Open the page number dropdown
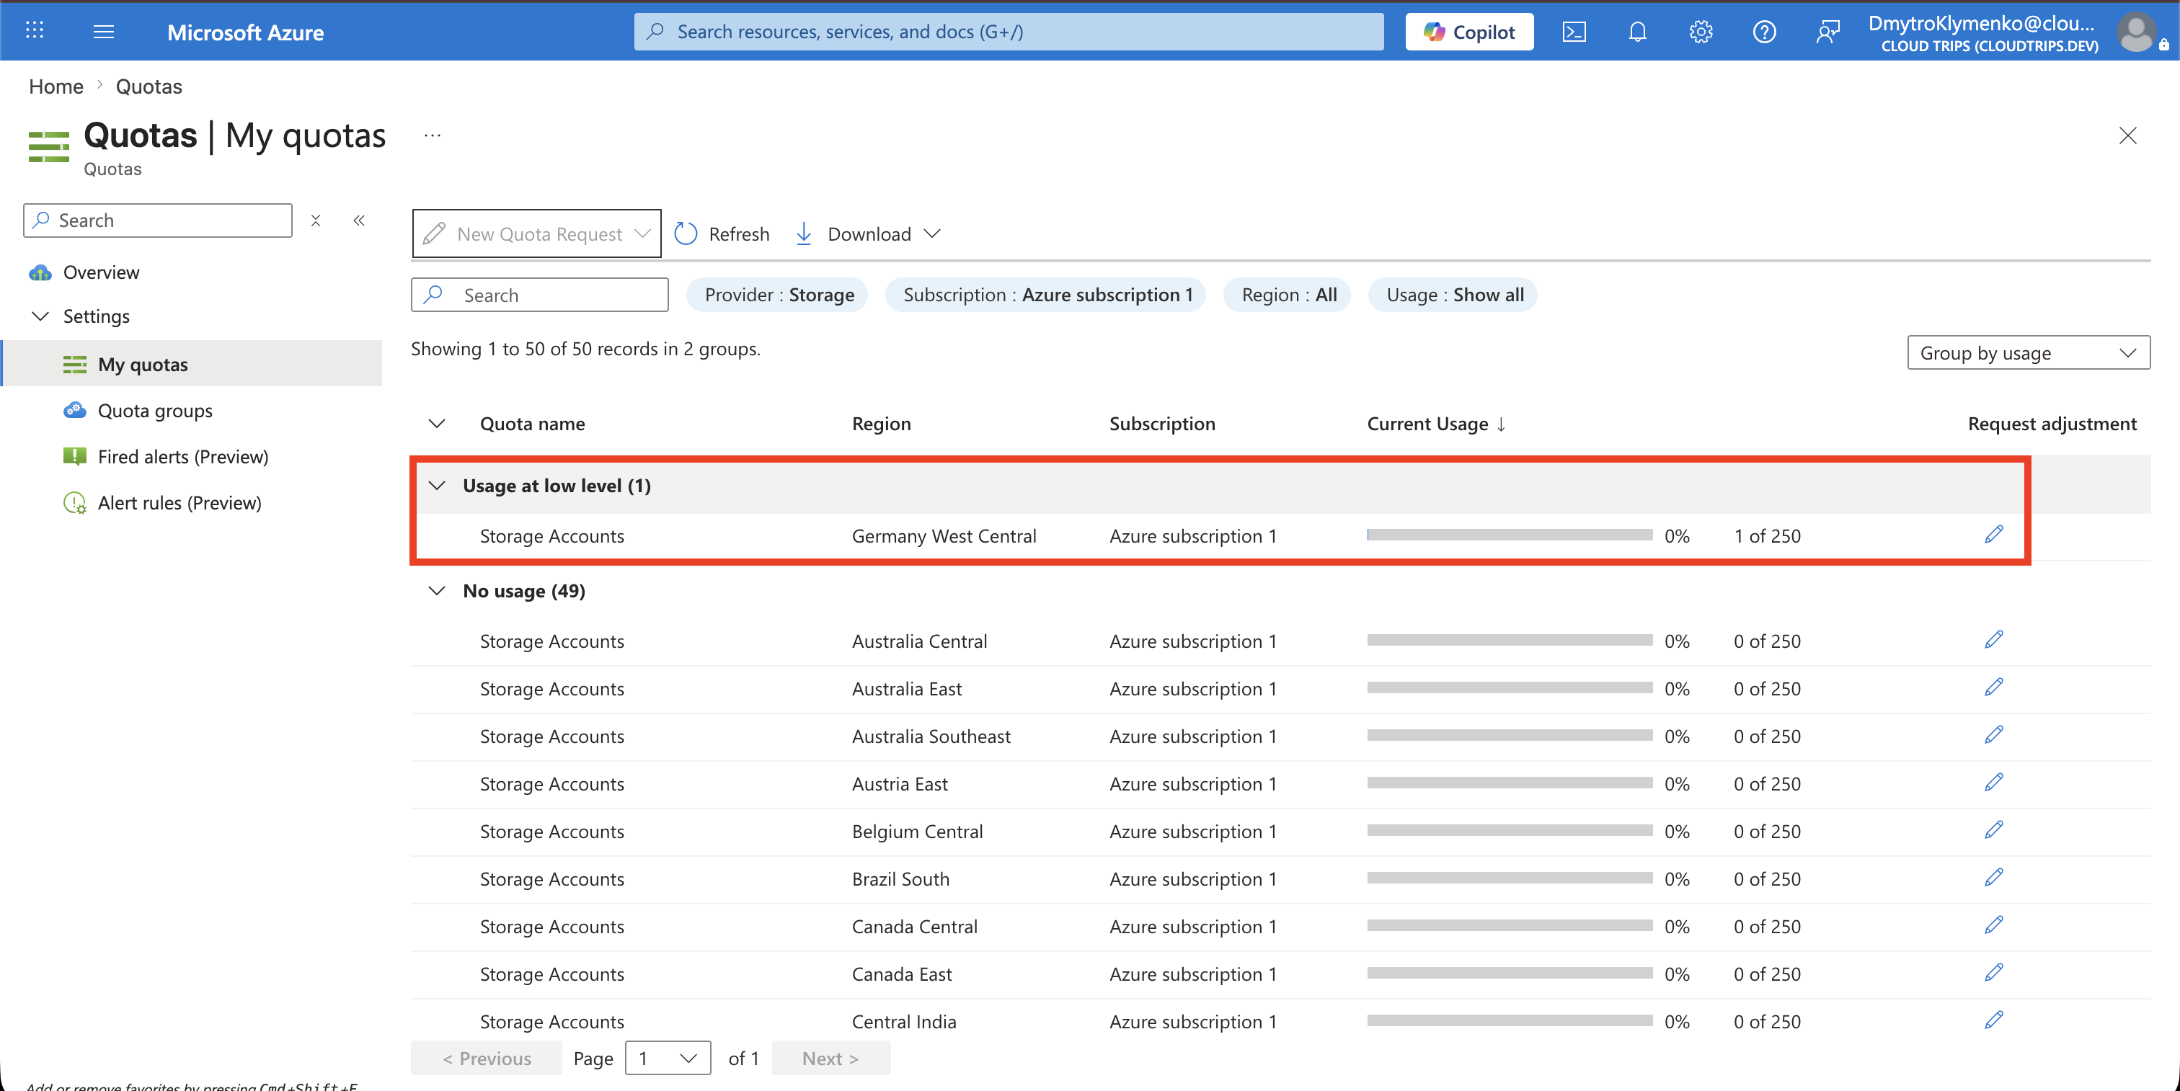This screenshot has width=2180, height=1091. point(668,1058)
